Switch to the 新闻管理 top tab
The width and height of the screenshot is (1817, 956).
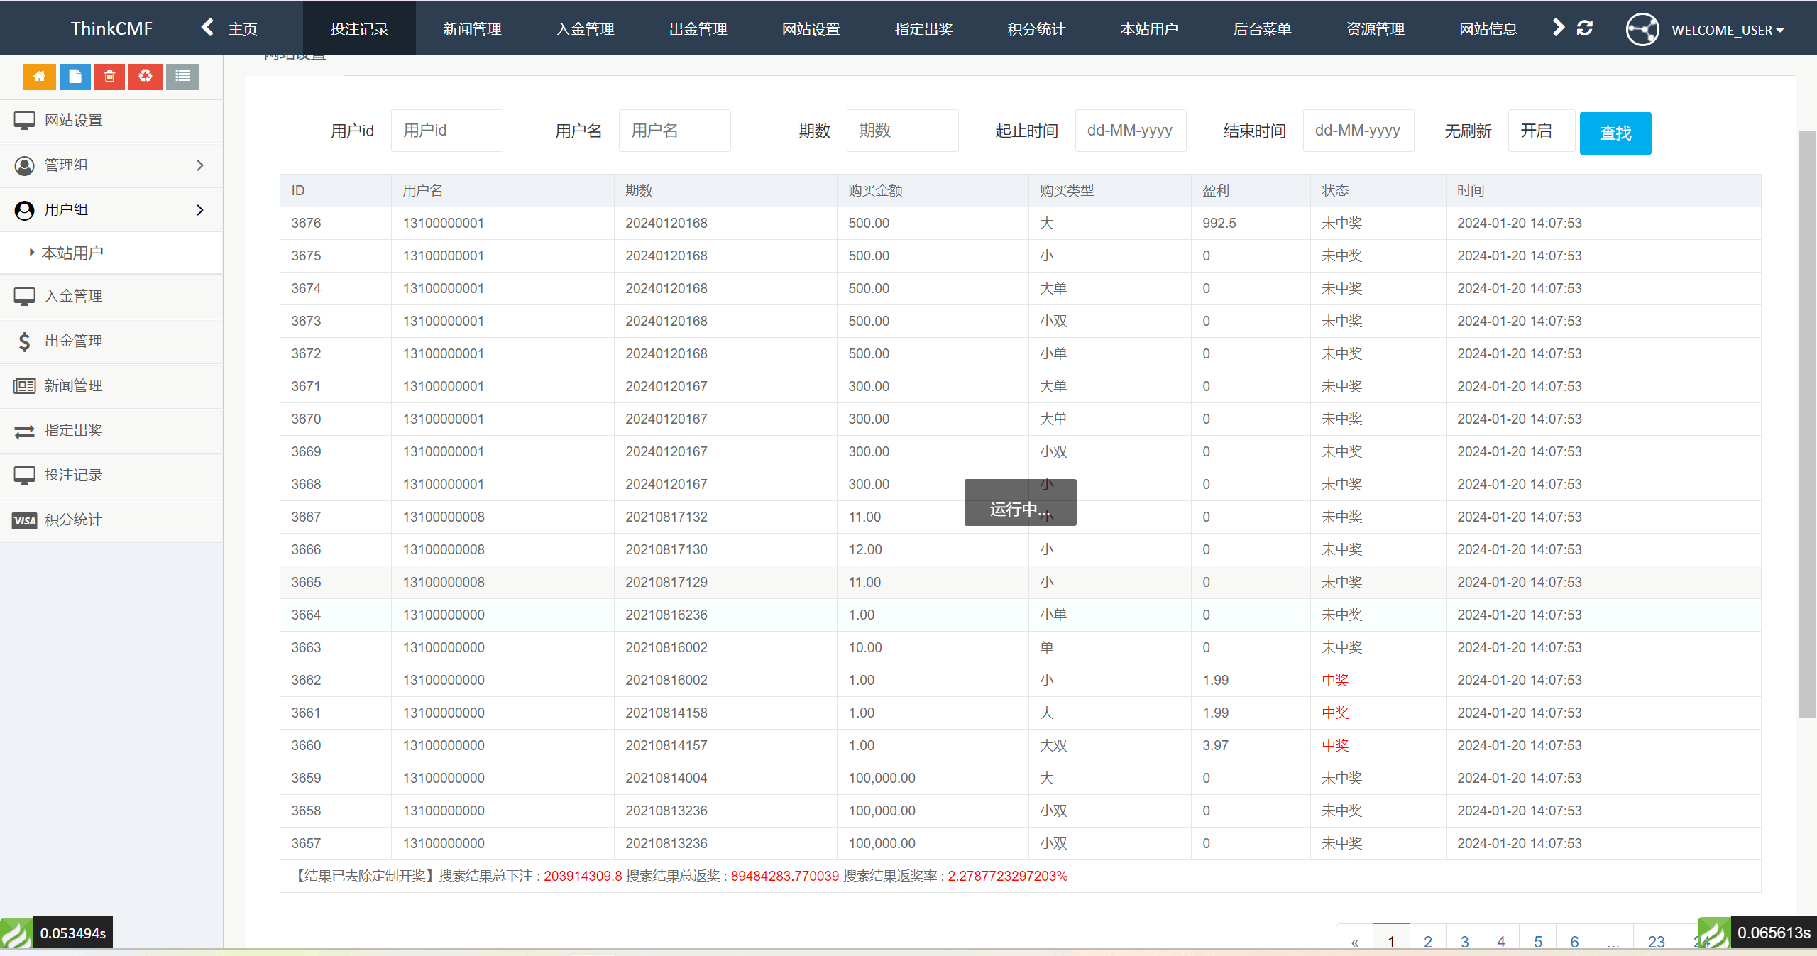point(472,29)
